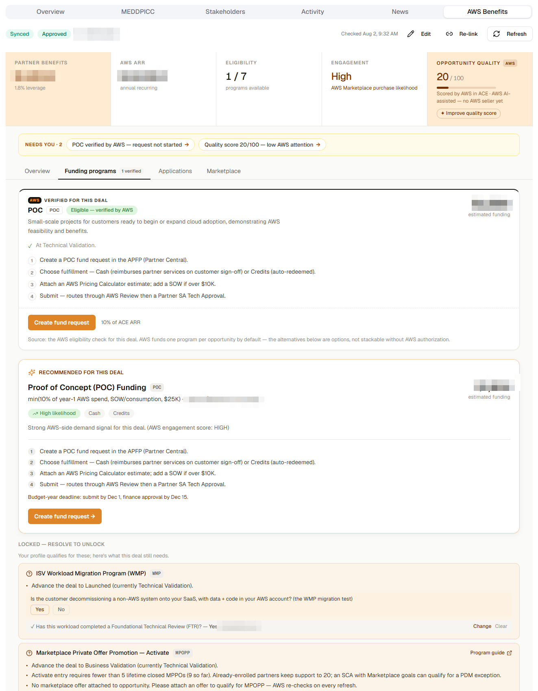The image size is (538, 691).
Task: Click the WMP program code badge
Action: [157, 573]
